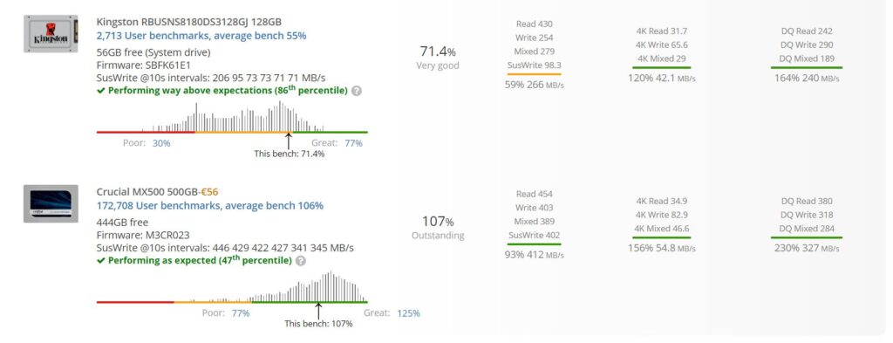893x343 pixels.
Task: Click Kingston RBUSNS8180DS3128GJ 128GB title
Action: [x=189, y=22]
